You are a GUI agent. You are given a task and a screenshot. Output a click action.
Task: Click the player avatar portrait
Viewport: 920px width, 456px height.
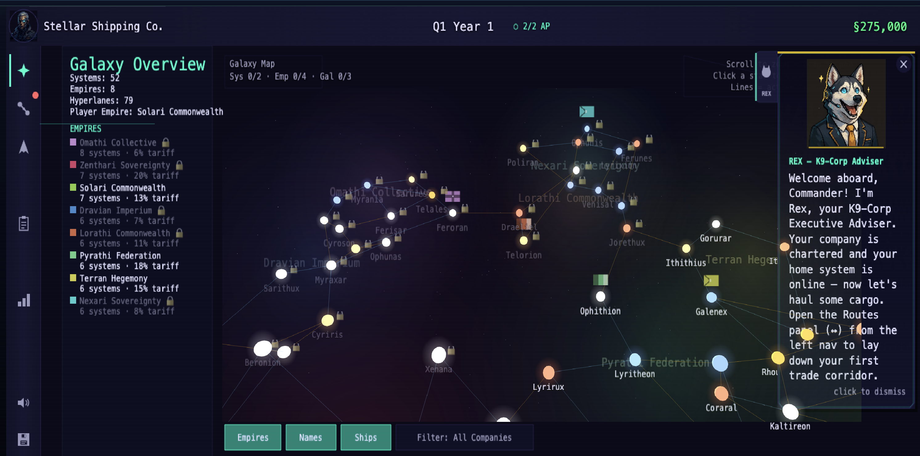tap(23, 26)
